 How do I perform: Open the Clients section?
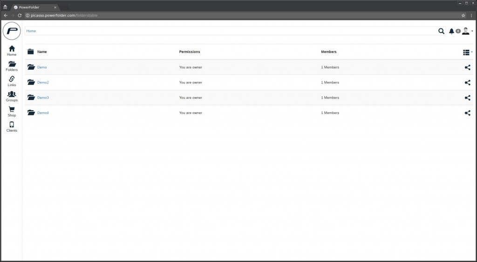12,127
